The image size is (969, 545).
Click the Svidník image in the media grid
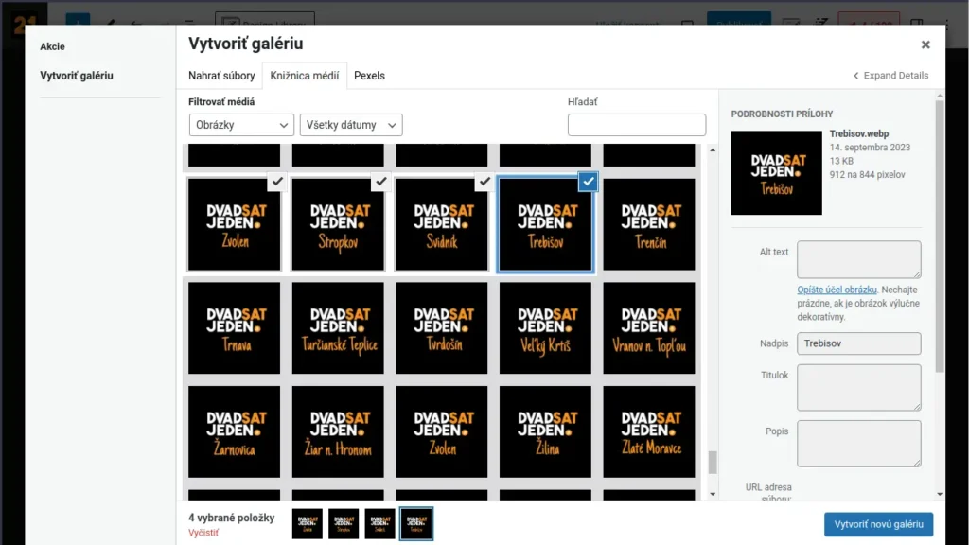coord(442,224)
